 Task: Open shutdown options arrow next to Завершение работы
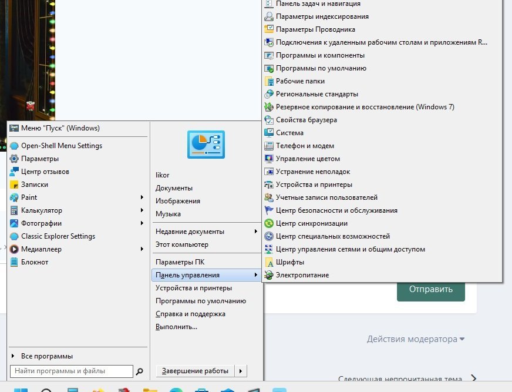241,371
